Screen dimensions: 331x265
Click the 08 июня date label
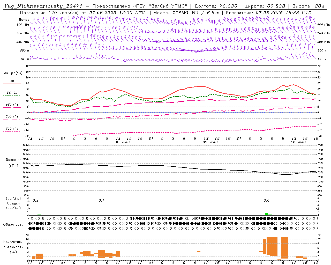click(123, 142)
